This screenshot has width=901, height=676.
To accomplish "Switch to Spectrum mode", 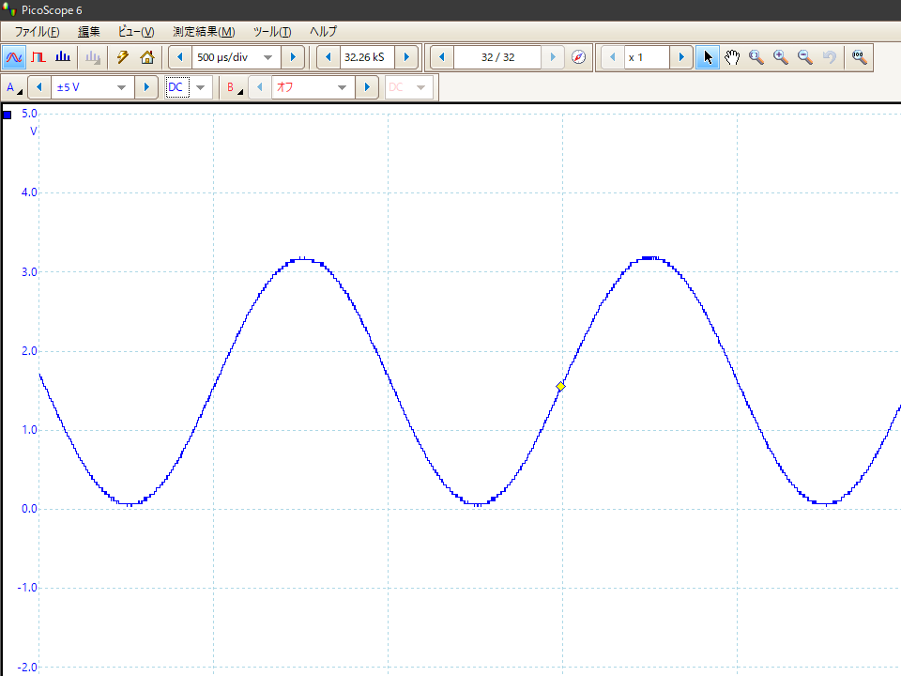I will pos(63,57).
